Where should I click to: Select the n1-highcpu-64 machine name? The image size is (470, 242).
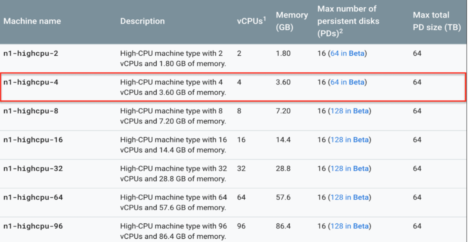tap(33, 197)
